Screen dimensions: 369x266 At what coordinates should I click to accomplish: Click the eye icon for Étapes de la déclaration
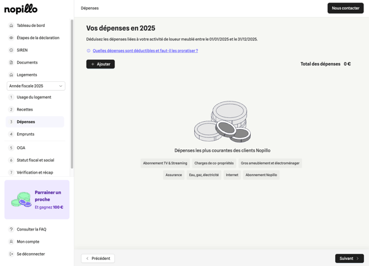[11, 38]
